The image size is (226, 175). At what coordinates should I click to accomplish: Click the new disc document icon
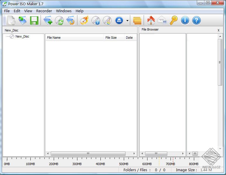[11, 20]
